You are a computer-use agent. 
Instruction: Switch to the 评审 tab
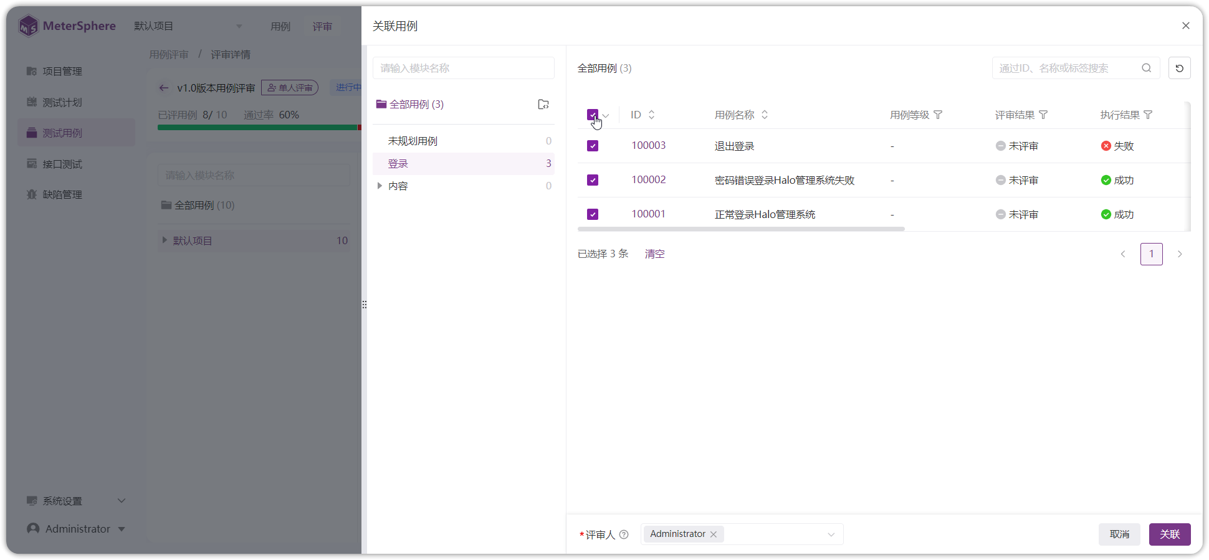(x=322, y=26)
